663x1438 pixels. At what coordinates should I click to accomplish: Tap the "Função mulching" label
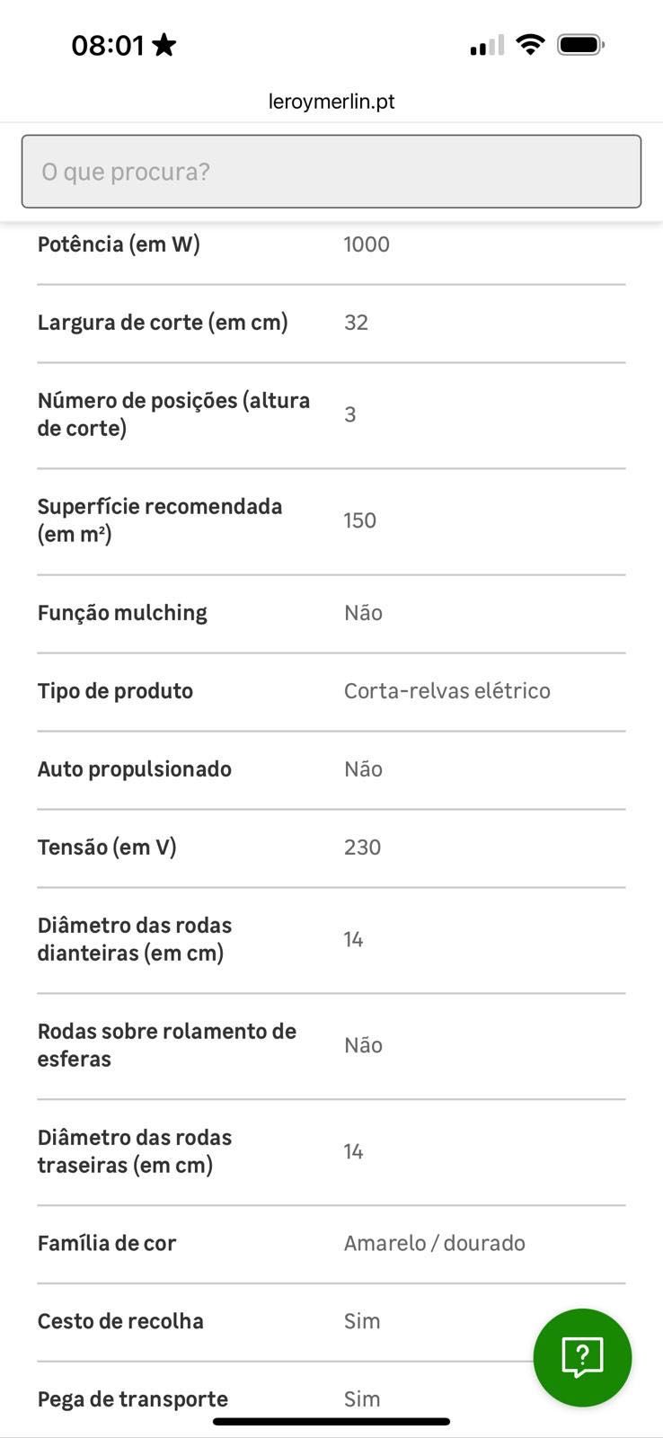pos(122,613)
